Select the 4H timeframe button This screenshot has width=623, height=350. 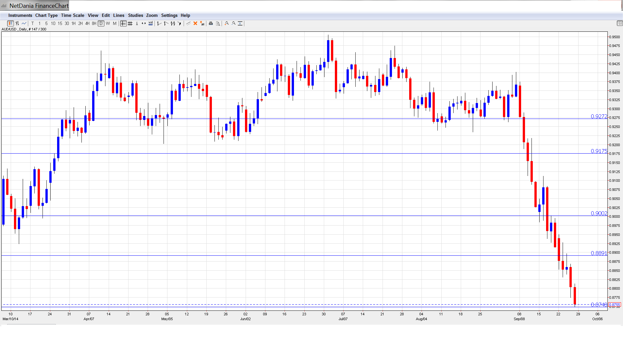pyautogui.click(x=87, y=23)
